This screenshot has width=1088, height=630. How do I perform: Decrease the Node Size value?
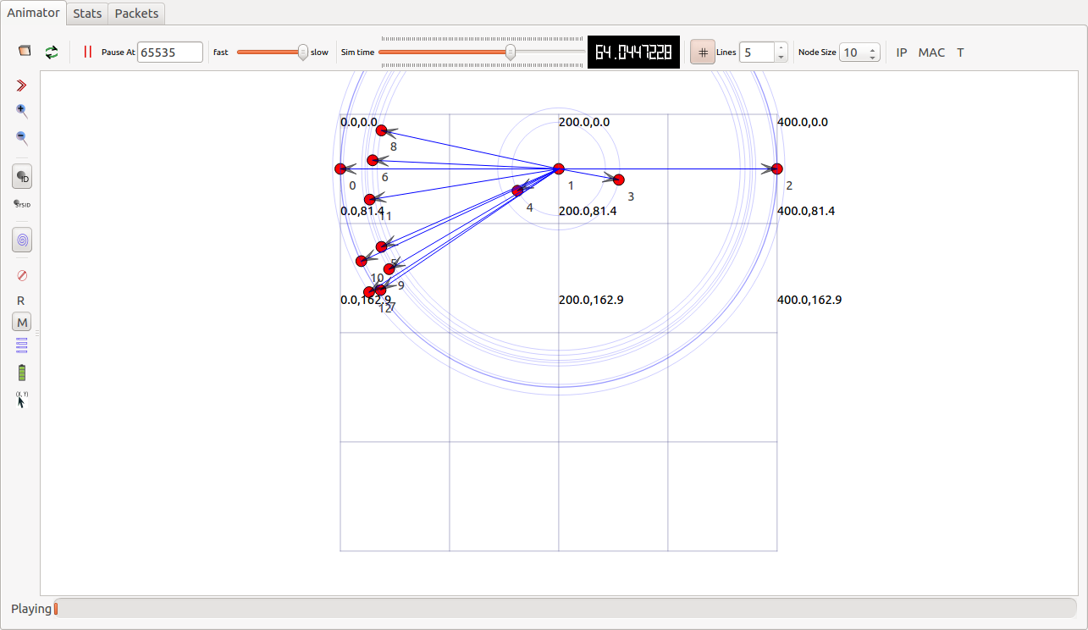873,57
